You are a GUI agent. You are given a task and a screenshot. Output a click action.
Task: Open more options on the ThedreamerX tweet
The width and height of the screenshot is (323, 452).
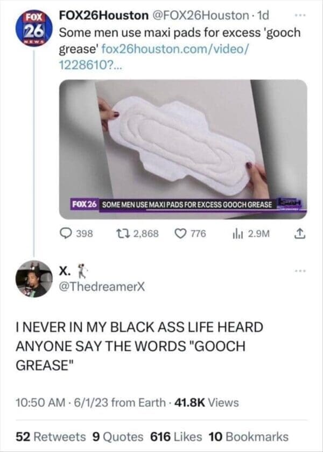point(299,271)
